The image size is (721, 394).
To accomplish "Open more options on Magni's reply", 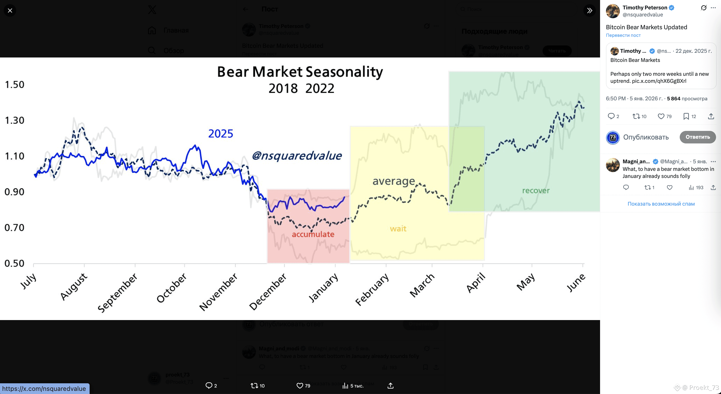I will pos(713,161).
